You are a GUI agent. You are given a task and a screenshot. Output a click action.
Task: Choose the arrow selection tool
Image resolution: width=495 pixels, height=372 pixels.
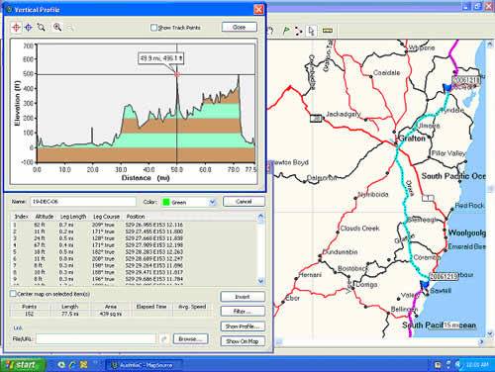(311, 31)
